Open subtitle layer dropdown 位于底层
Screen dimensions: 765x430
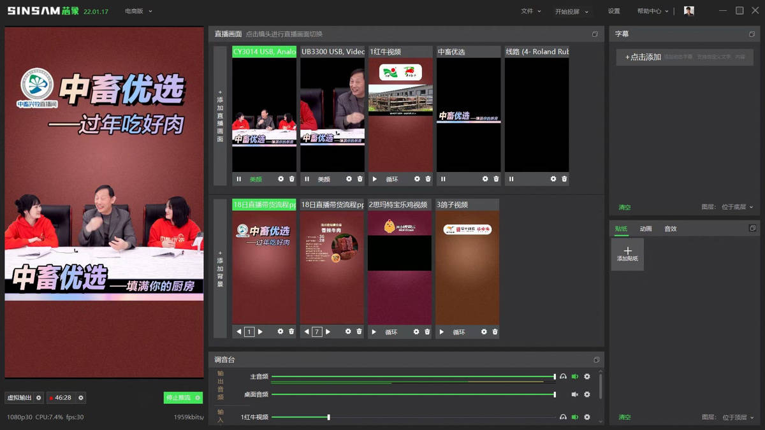(x=738, y=207)
